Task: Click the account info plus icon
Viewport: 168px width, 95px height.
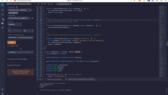Action: coord(14,15)
